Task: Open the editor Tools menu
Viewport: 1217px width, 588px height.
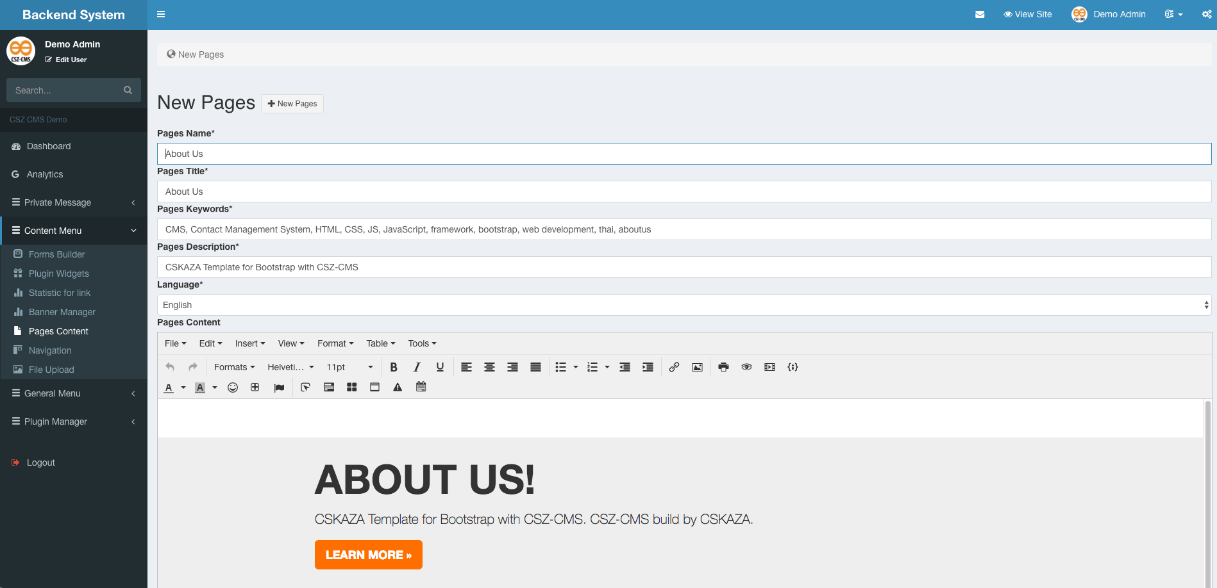Action: (422, 343)
